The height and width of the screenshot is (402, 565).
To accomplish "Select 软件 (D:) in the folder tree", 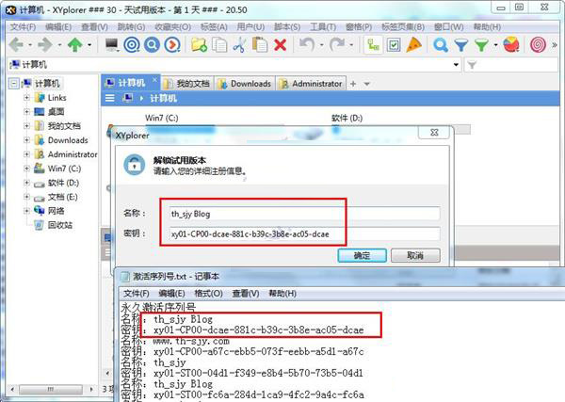I will pos(63,183).
